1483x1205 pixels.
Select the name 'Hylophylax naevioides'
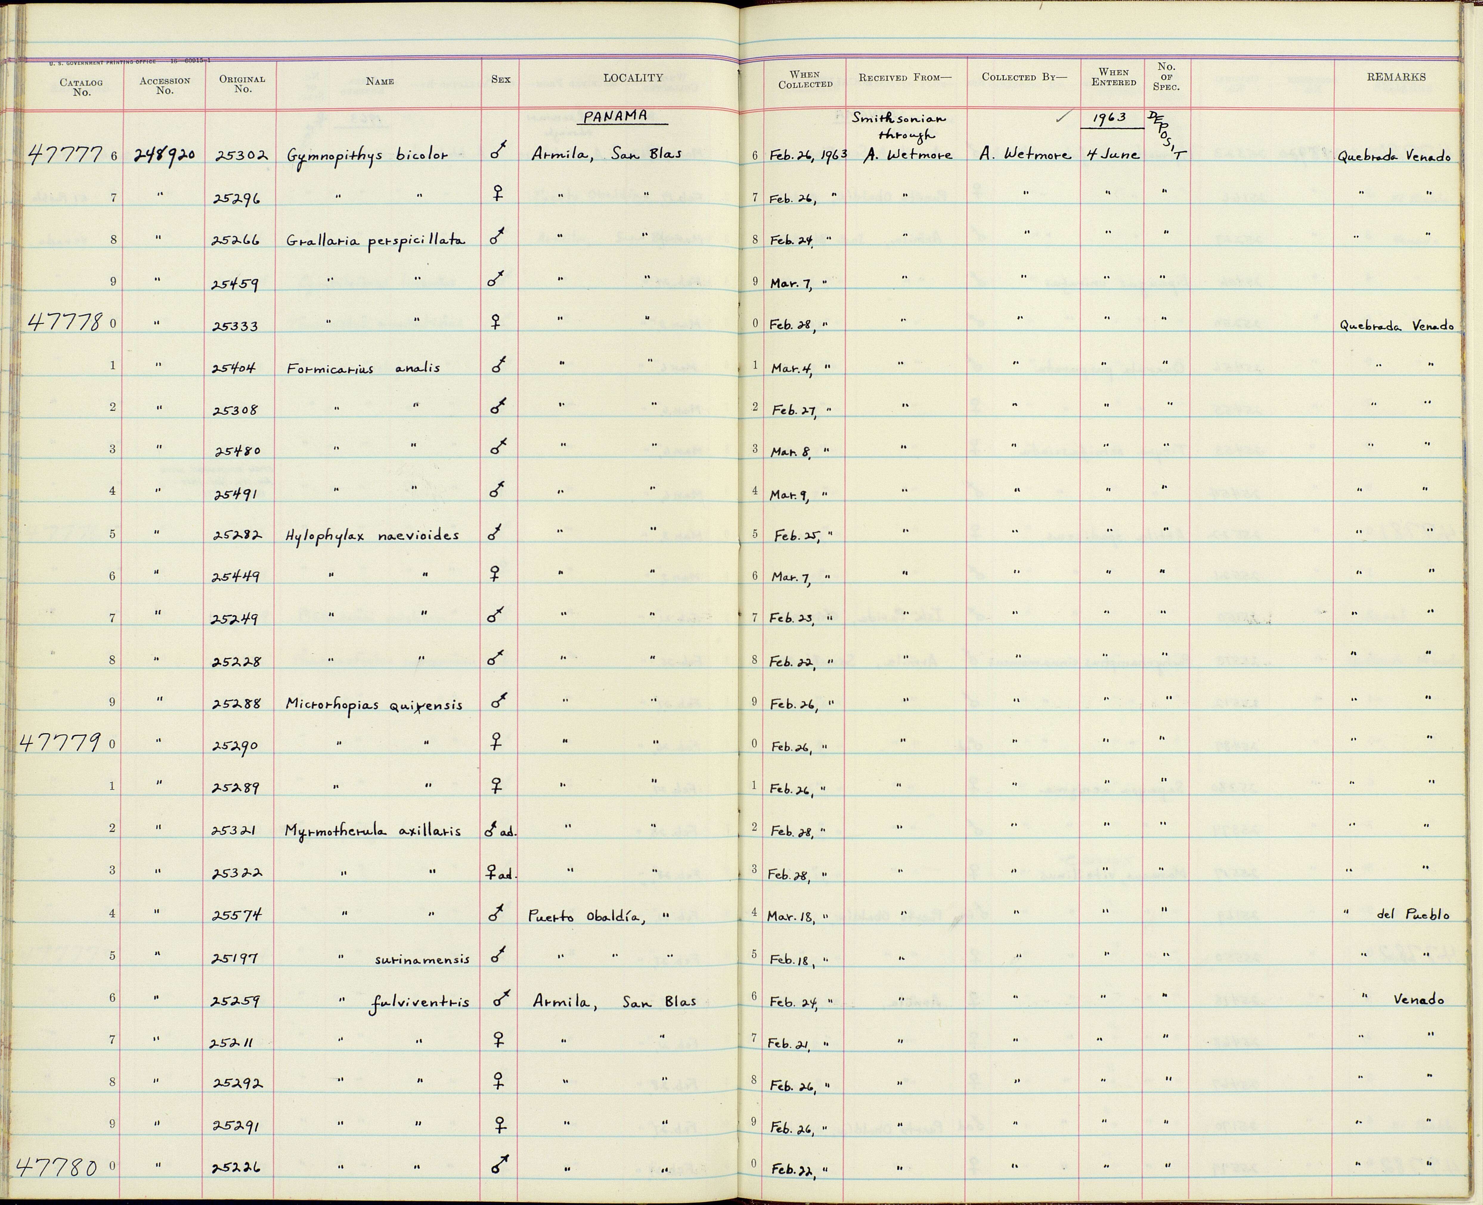[x=373, y=535]
